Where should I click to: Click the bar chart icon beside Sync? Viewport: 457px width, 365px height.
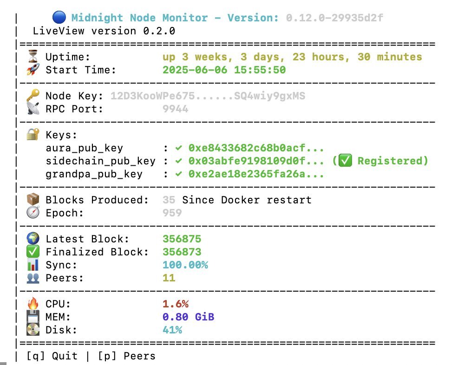[x=32, y=265]
